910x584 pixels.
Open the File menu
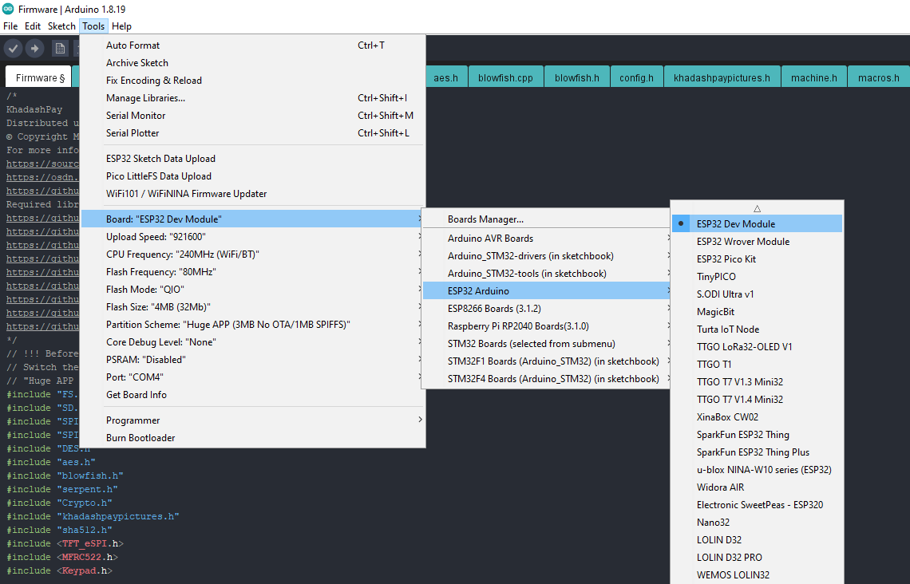(10, 26)
